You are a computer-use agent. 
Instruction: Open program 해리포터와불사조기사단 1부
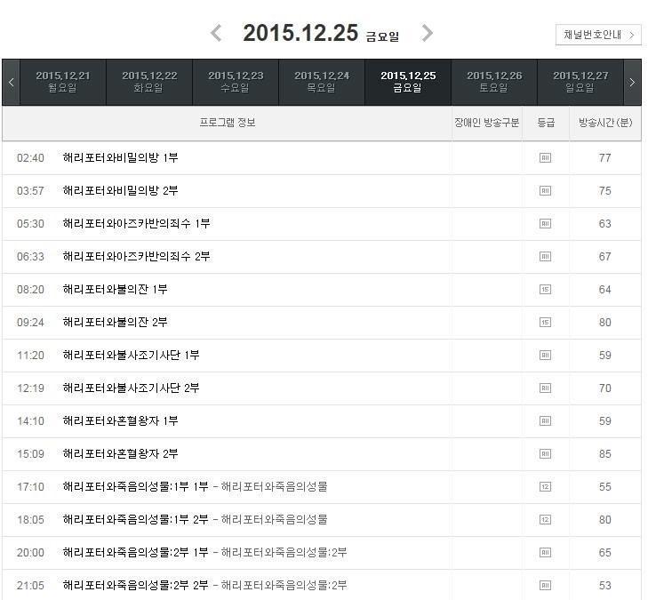[x=131, y=356]
